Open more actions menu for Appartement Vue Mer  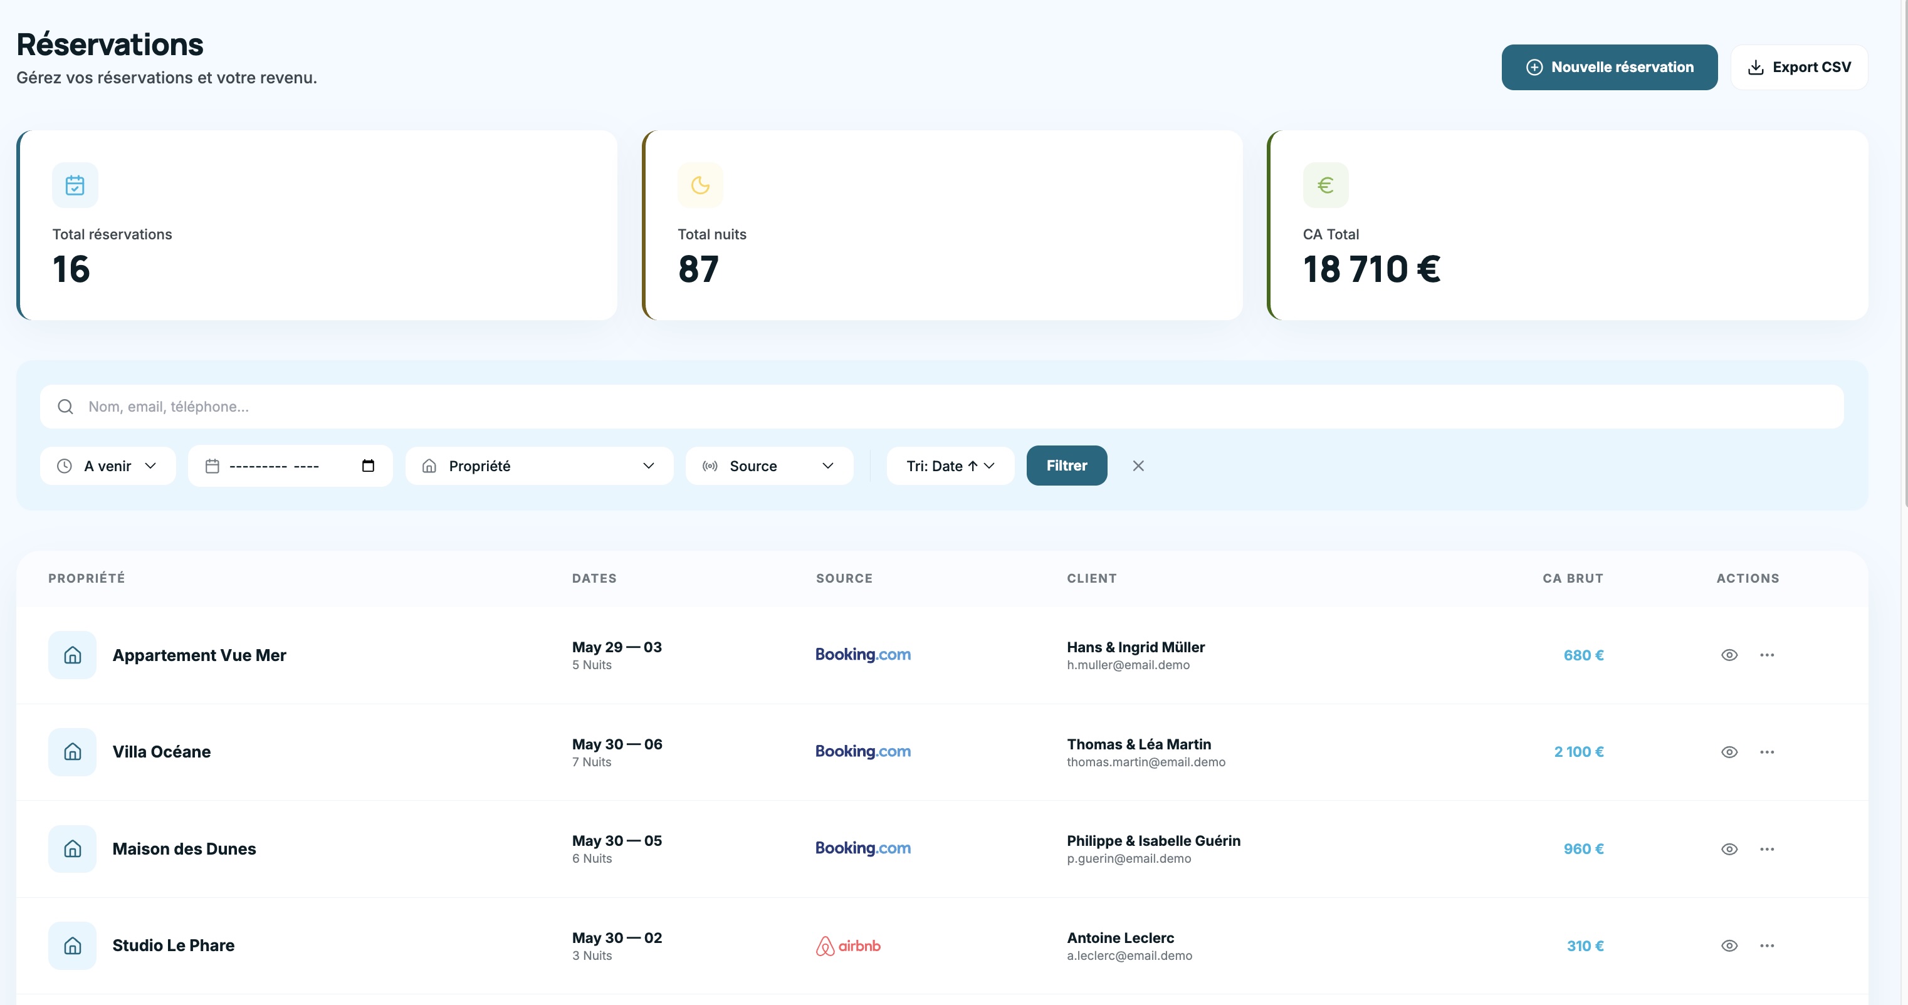click(x=1767, y=655)
